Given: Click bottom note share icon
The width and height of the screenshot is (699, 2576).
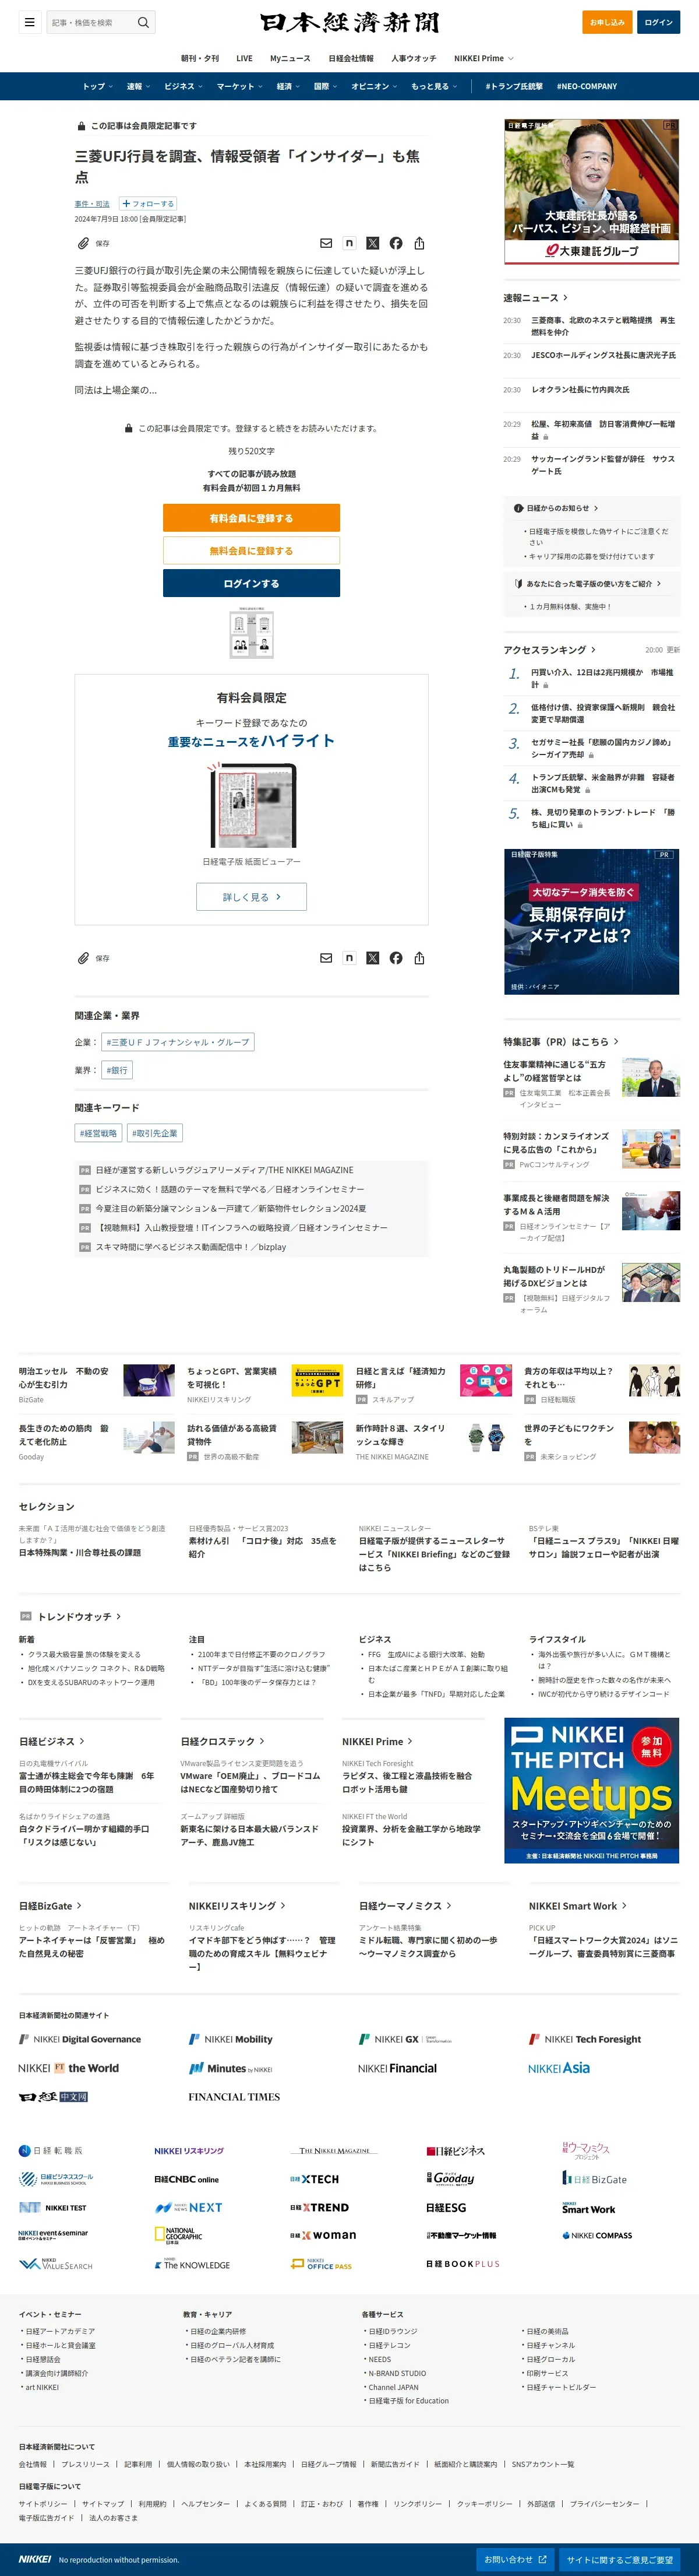Looking at the screenshot, I should point(348,958).
